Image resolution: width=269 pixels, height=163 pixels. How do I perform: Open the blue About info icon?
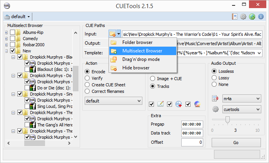click(x=261, y=17)
